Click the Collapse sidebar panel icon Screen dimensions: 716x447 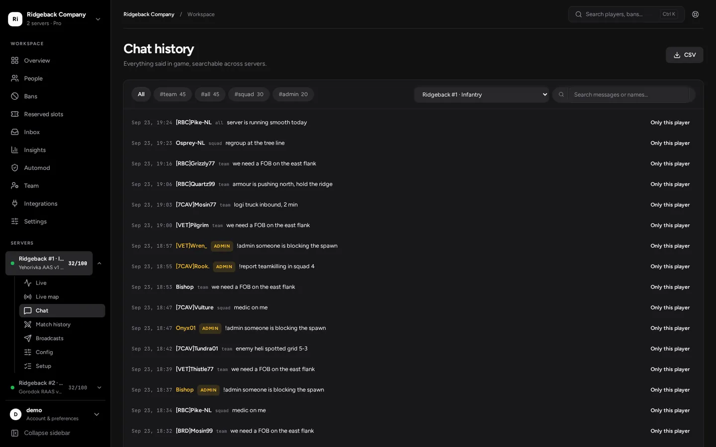(x=15, y=433)
